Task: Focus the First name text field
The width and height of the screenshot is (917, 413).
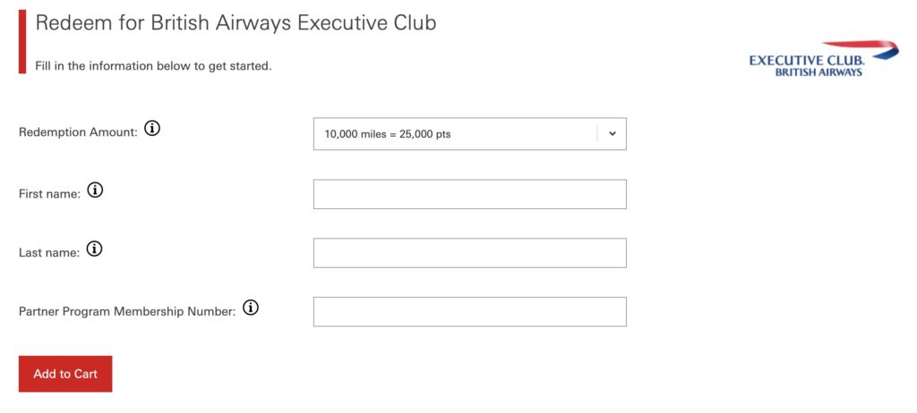Action: (469, 194)
